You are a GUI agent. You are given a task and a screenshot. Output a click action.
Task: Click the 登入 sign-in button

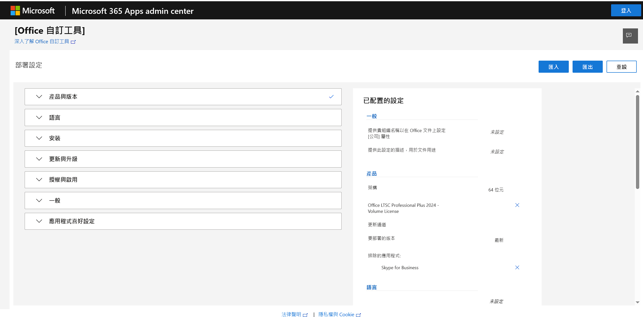point(626,10)
